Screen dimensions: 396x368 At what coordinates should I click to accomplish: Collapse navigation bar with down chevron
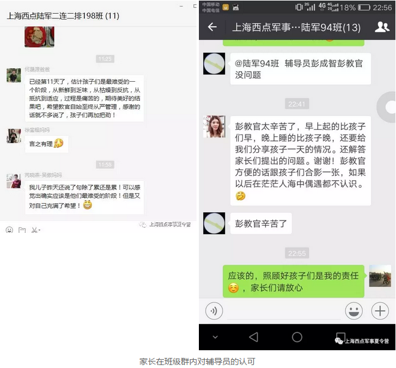(x=215, y=337)
